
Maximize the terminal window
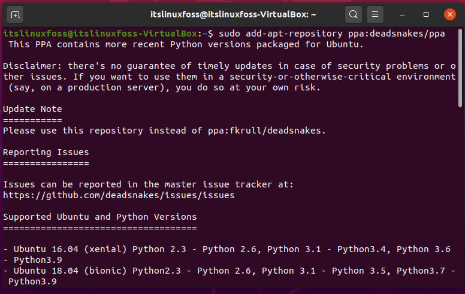[x=426, y=14]
